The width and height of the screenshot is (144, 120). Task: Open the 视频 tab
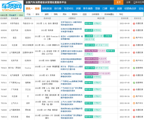click(x=119, y=9)
